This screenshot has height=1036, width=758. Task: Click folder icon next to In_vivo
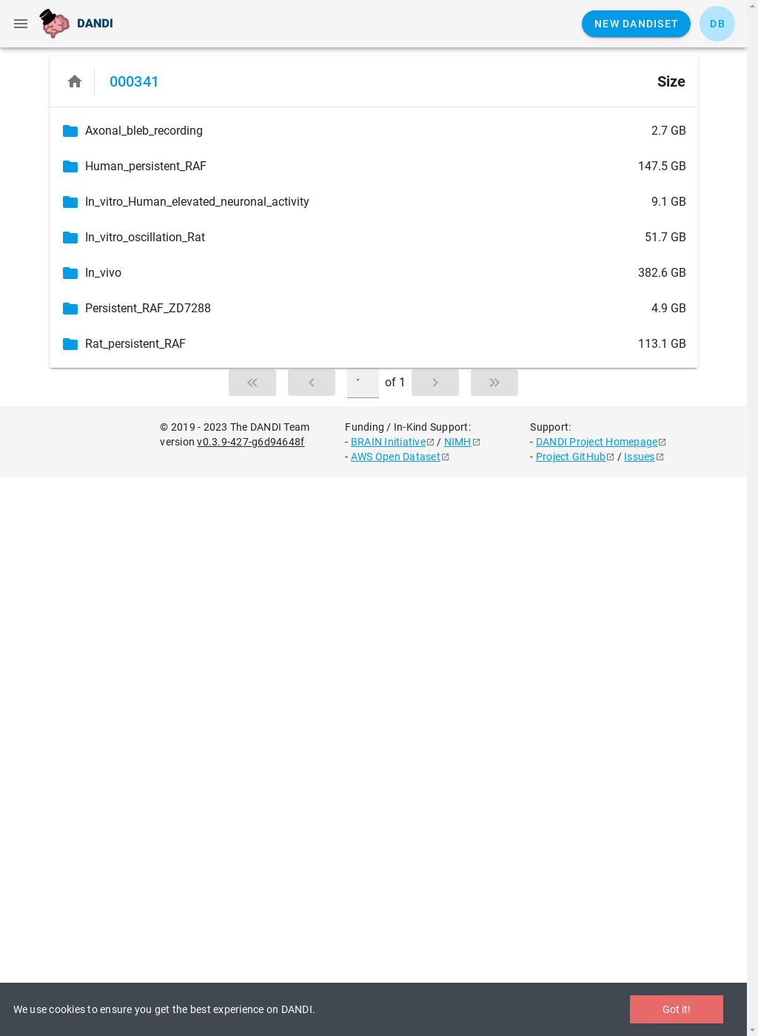(70, 273)
